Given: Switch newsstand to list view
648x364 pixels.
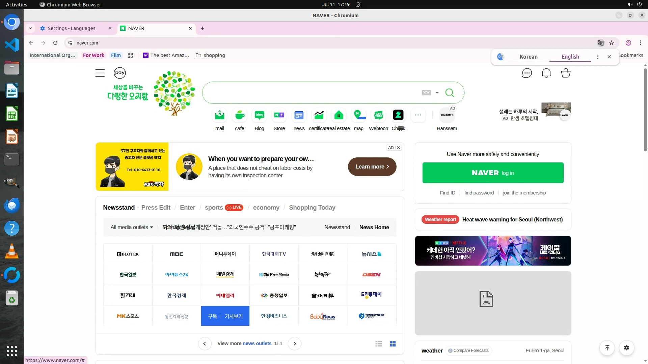Looking at the screenshot, I should (x=379, y=344).
